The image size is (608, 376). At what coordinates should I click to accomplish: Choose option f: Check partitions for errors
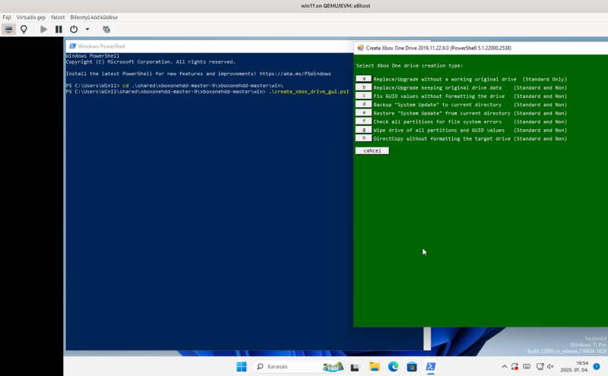tap(363, 122)
